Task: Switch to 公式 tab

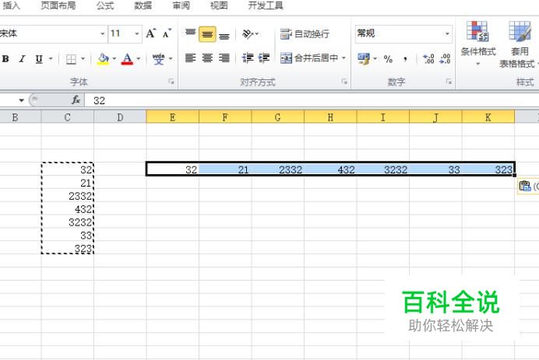Action: click(x=105, y=5)
